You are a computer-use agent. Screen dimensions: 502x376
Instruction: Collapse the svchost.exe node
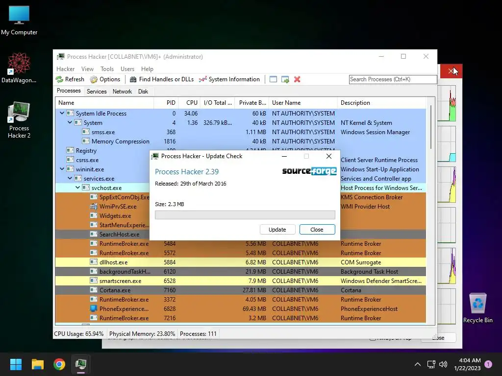click(78, 188)
